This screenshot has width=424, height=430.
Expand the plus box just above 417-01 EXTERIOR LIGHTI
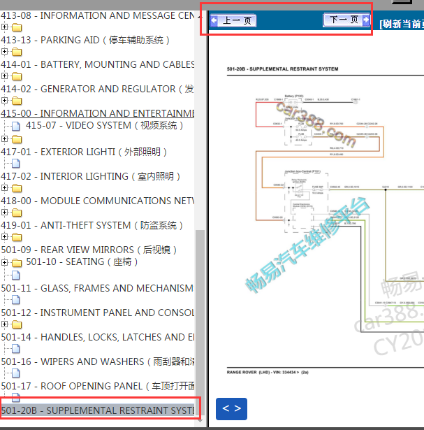click(x=4, y=138)
